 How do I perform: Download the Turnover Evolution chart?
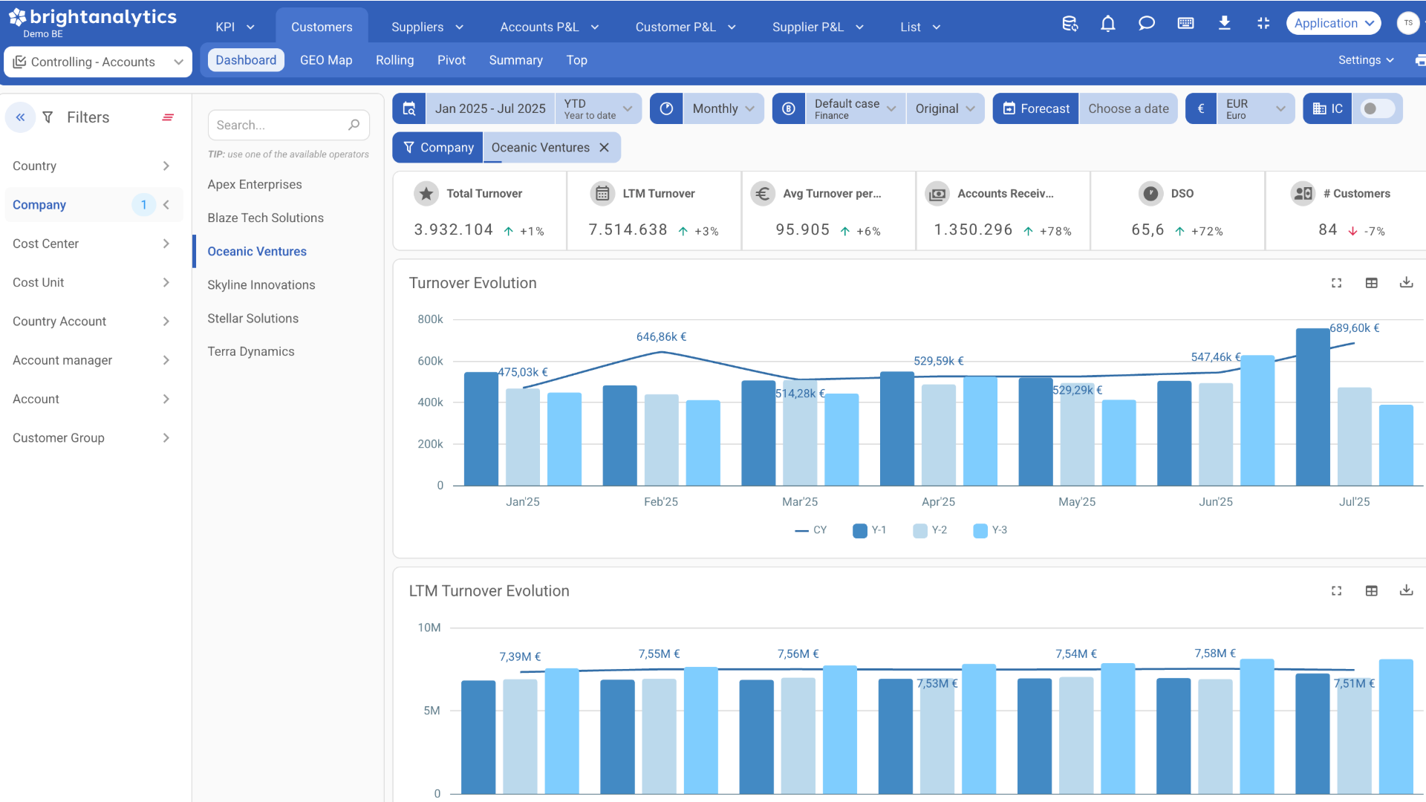(1406, 283)
